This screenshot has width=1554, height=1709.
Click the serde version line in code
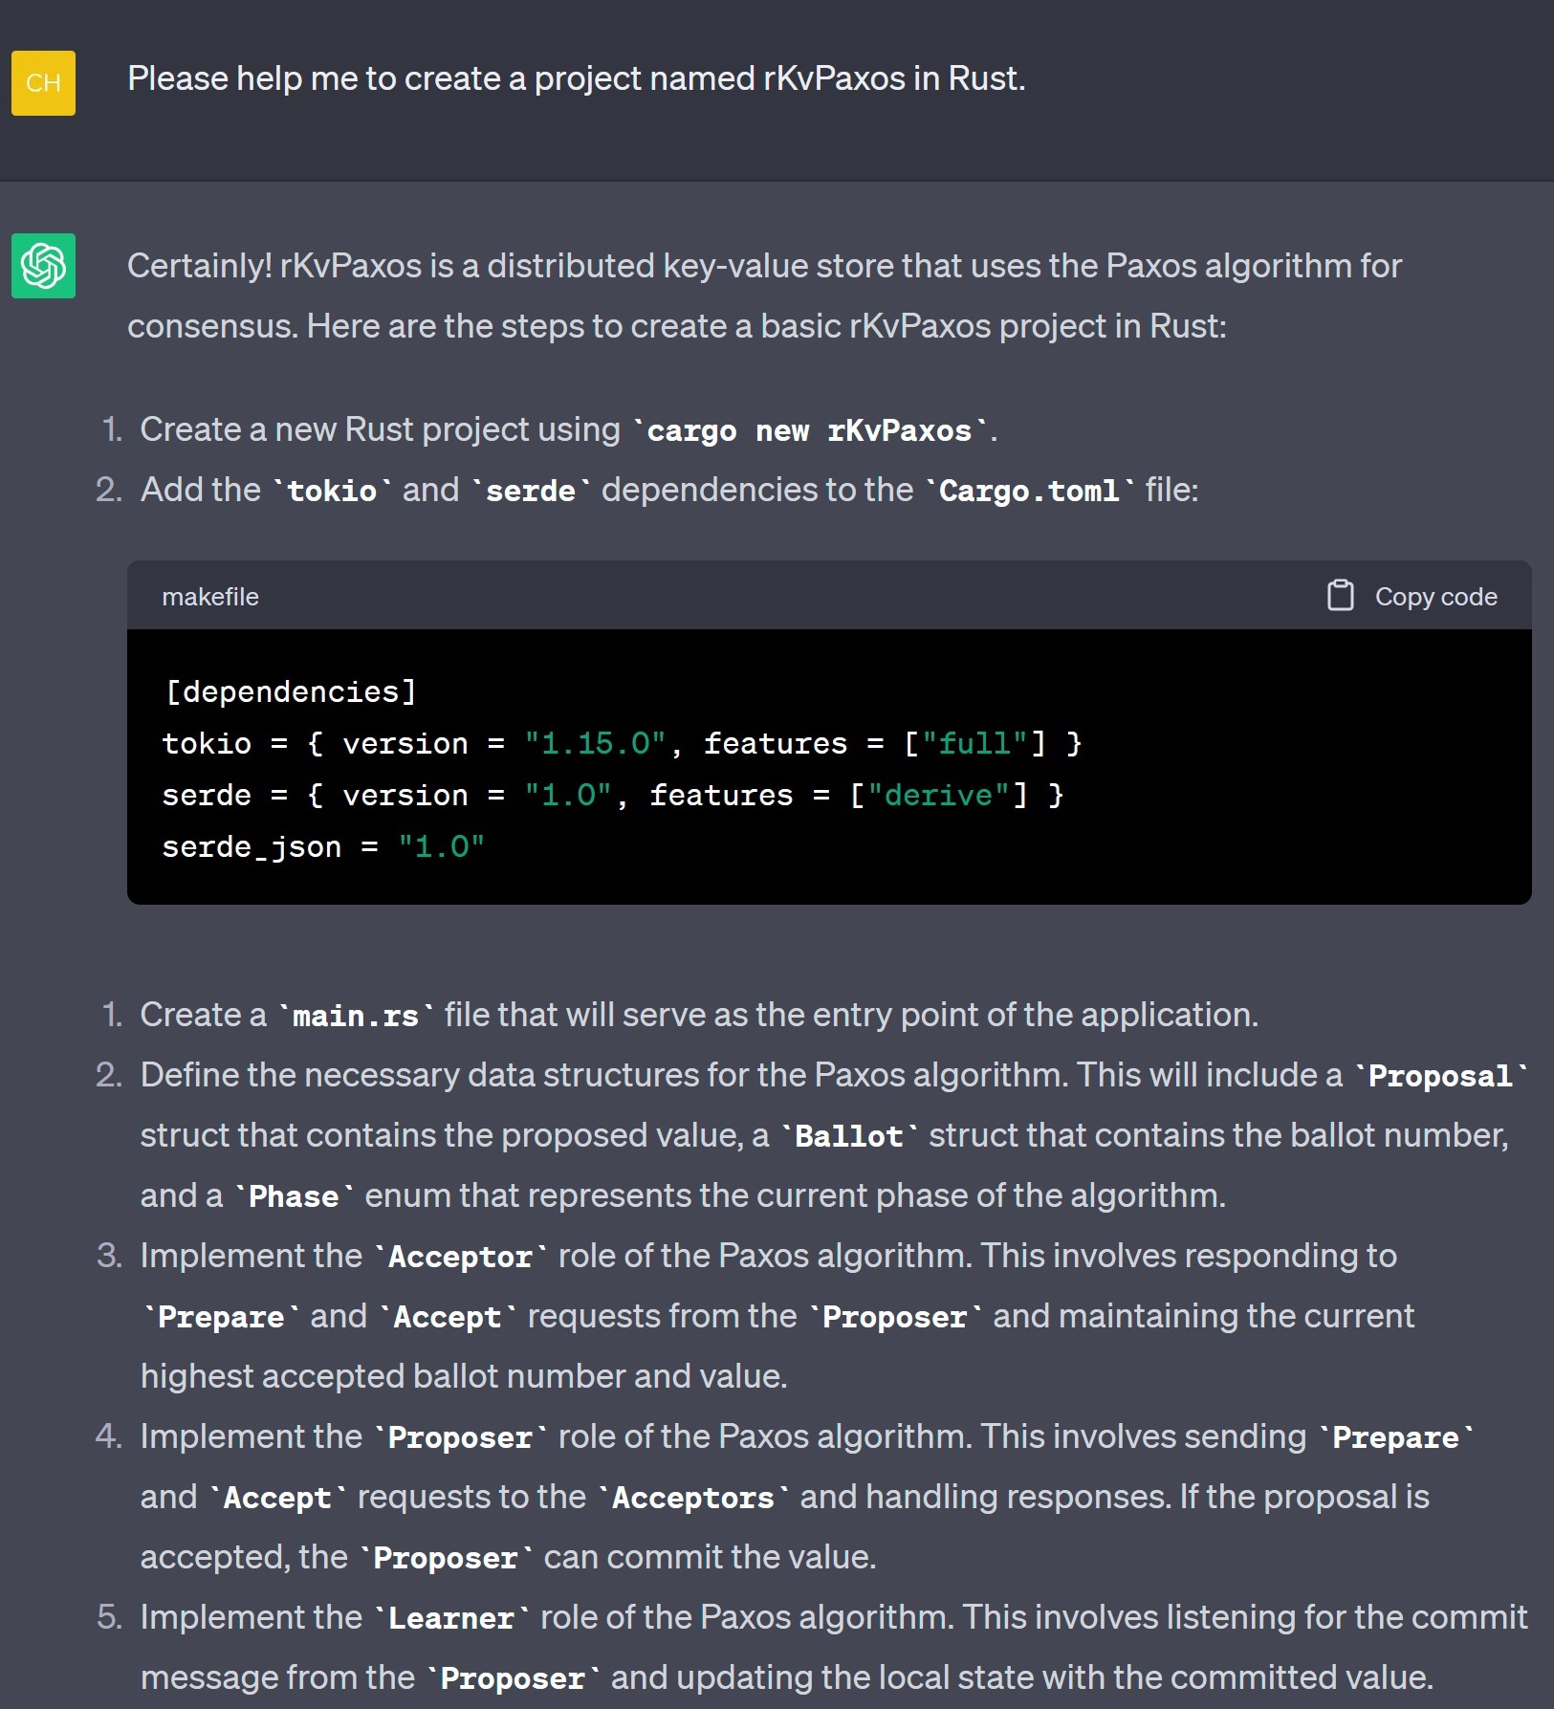[612, 795]
